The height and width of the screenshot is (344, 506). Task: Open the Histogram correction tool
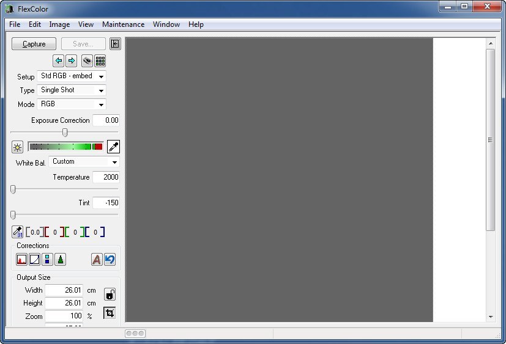tap(21, 260)
